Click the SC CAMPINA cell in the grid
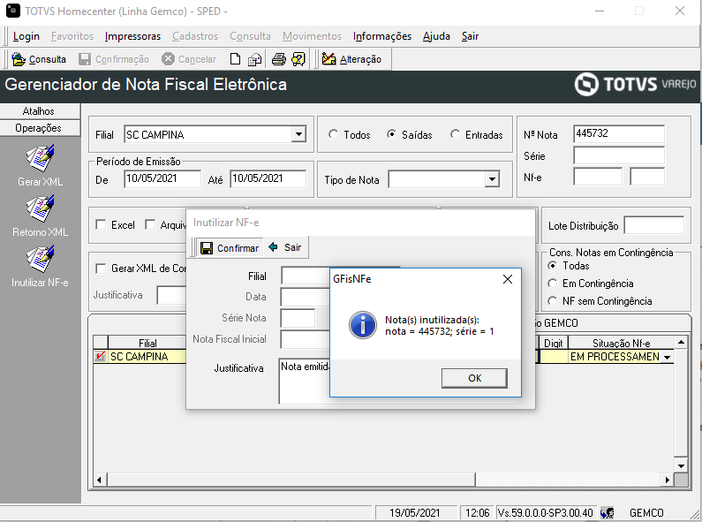The width and height of the screenshot is (702, 522). coord(147,357)
